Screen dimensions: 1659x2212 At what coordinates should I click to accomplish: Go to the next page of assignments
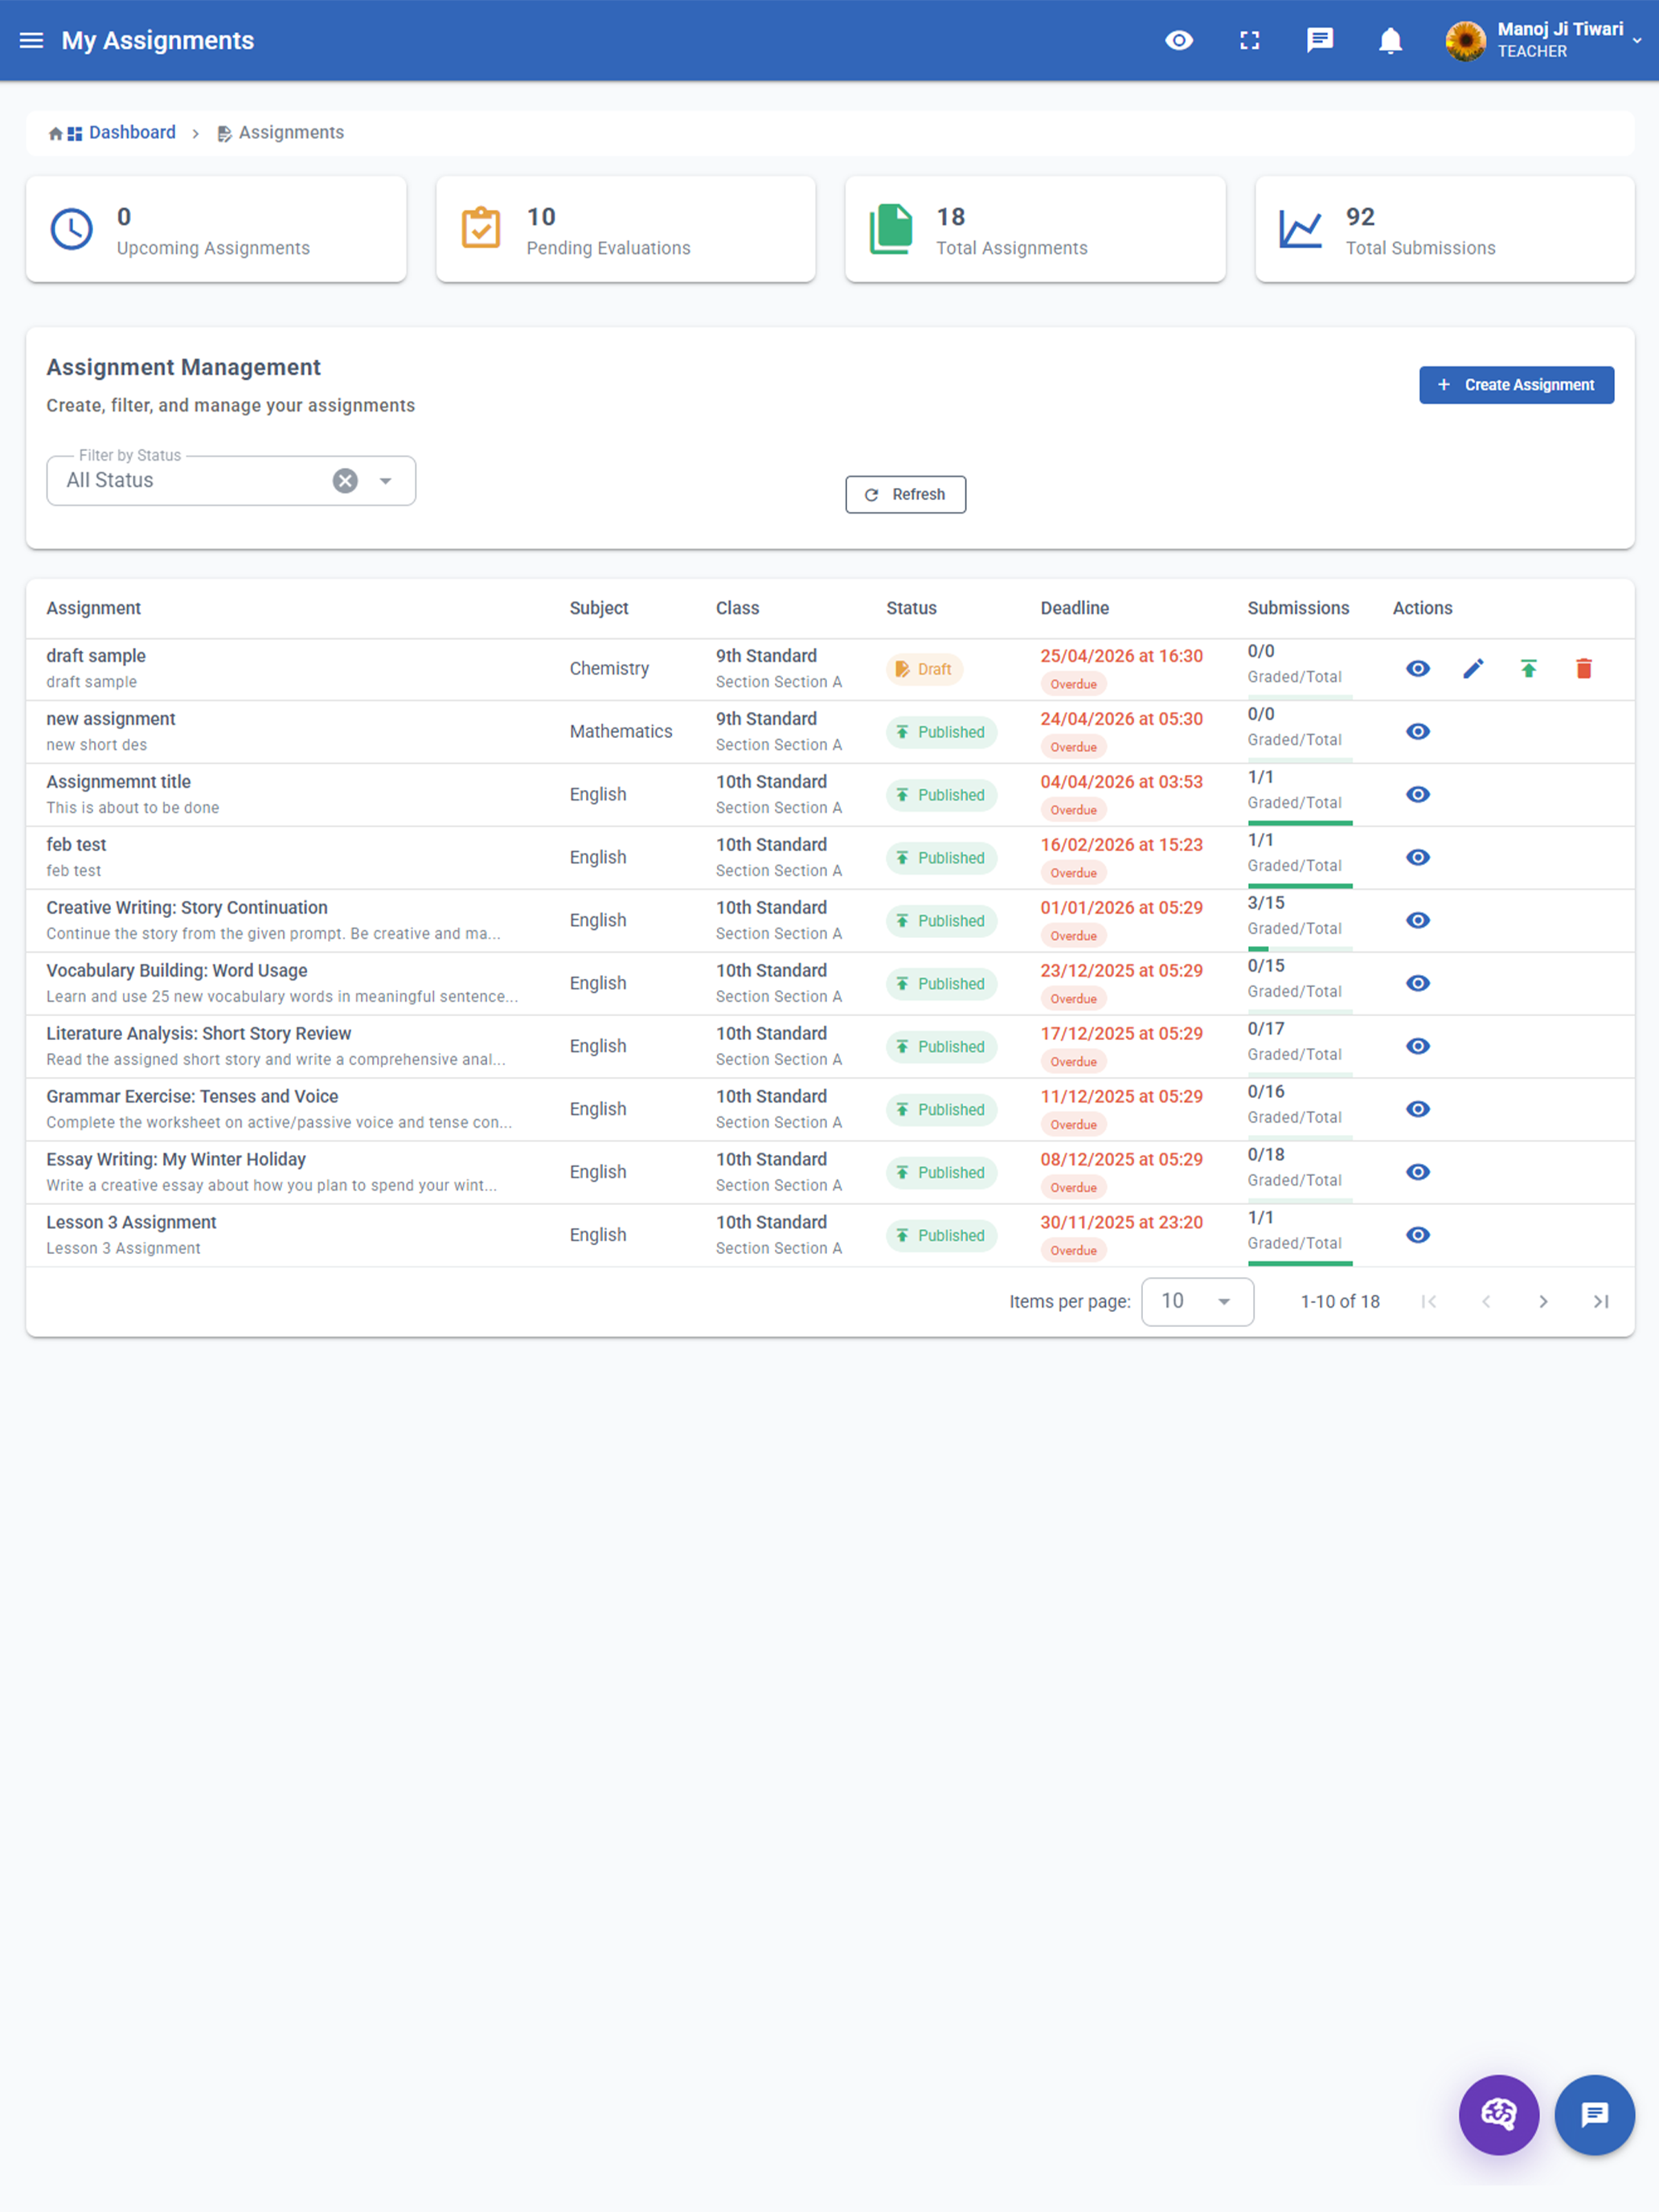point(1543,1302)
